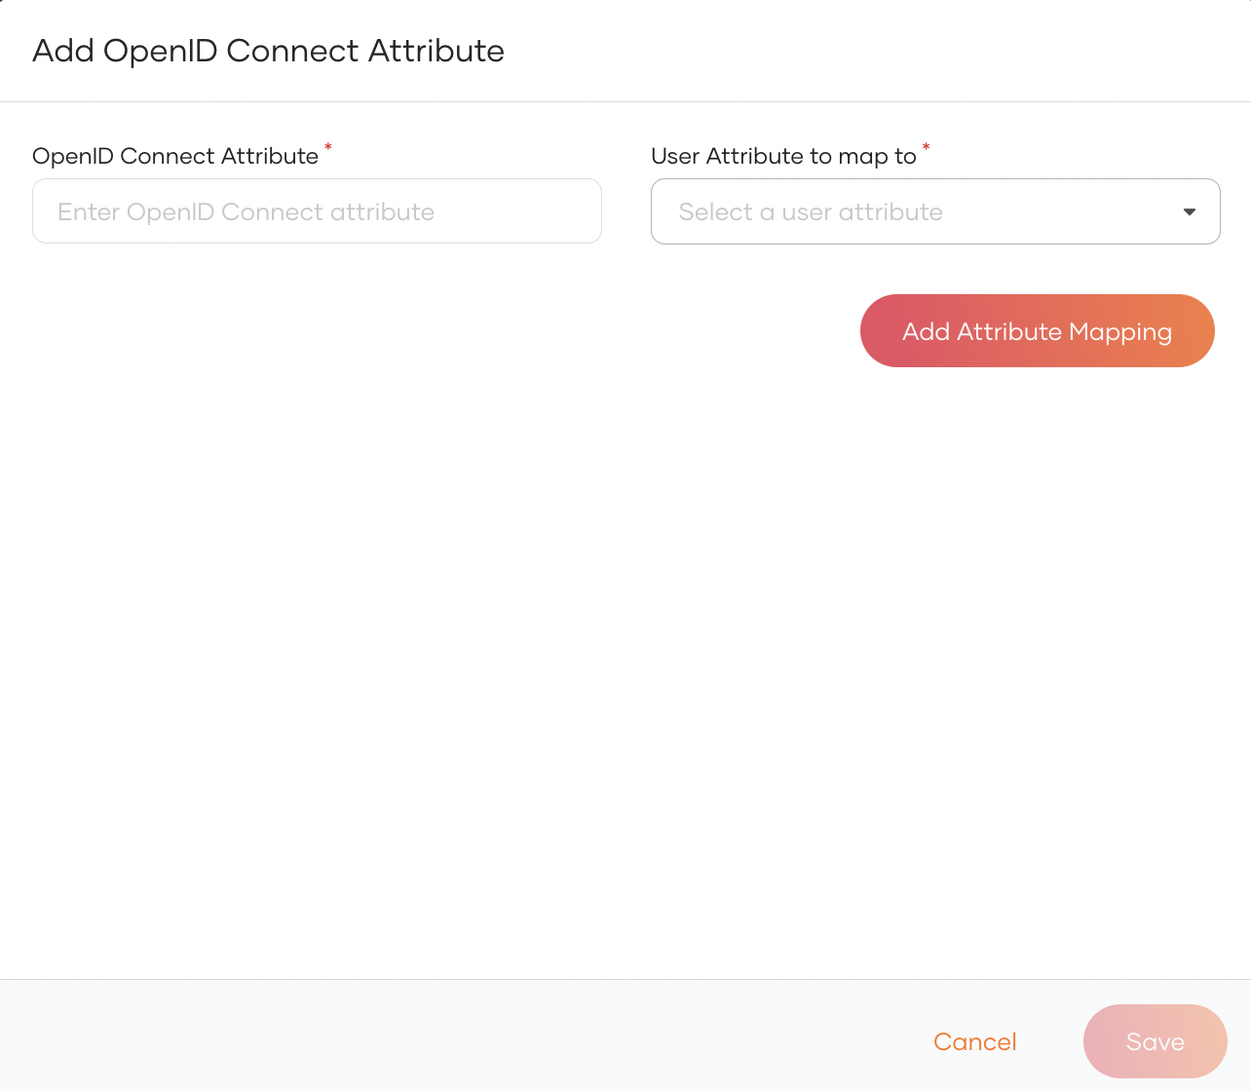Screen dimensions: 1251x1091
Task: Click the dropdown caret arrow icon
Action: click(x=1189, y=212)
